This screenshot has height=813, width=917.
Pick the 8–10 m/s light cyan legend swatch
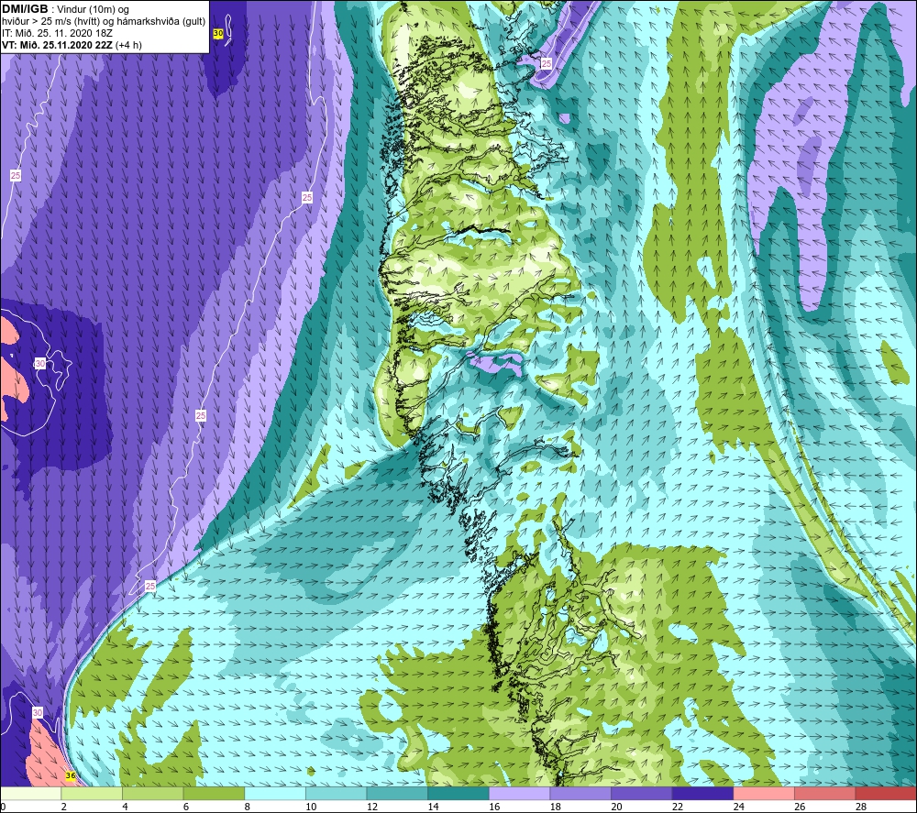[275, 794]
